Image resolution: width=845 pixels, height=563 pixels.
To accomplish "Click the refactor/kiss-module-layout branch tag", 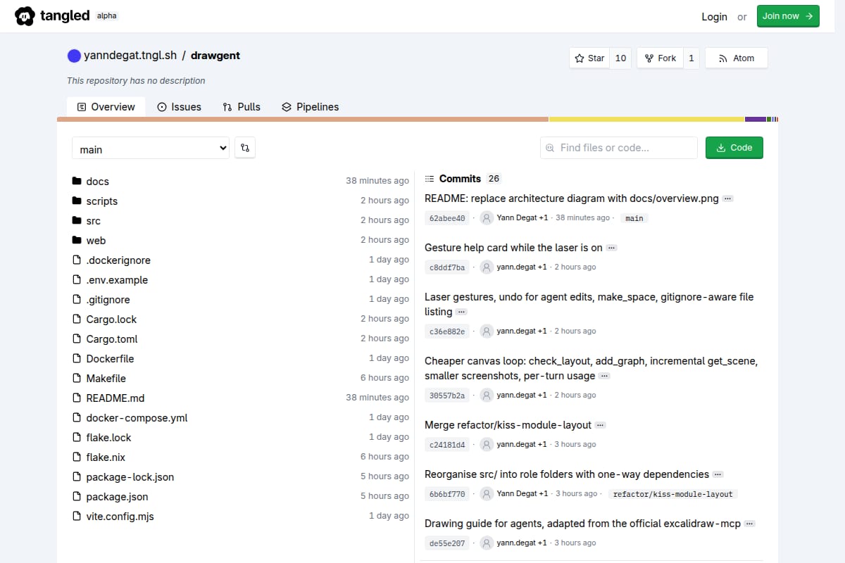I will (x=672, y=494).
